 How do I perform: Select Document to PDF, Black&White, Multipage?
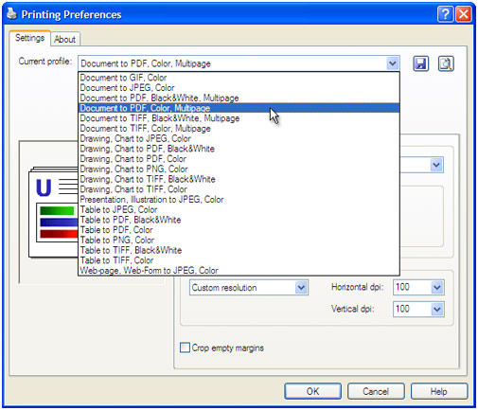(x=239, y=98)
